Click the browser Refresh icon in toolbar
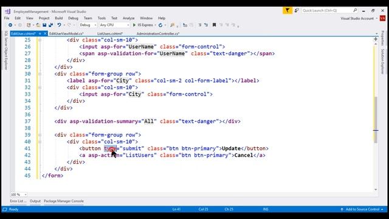The image size is (389, 219). [x=160, y=25]
